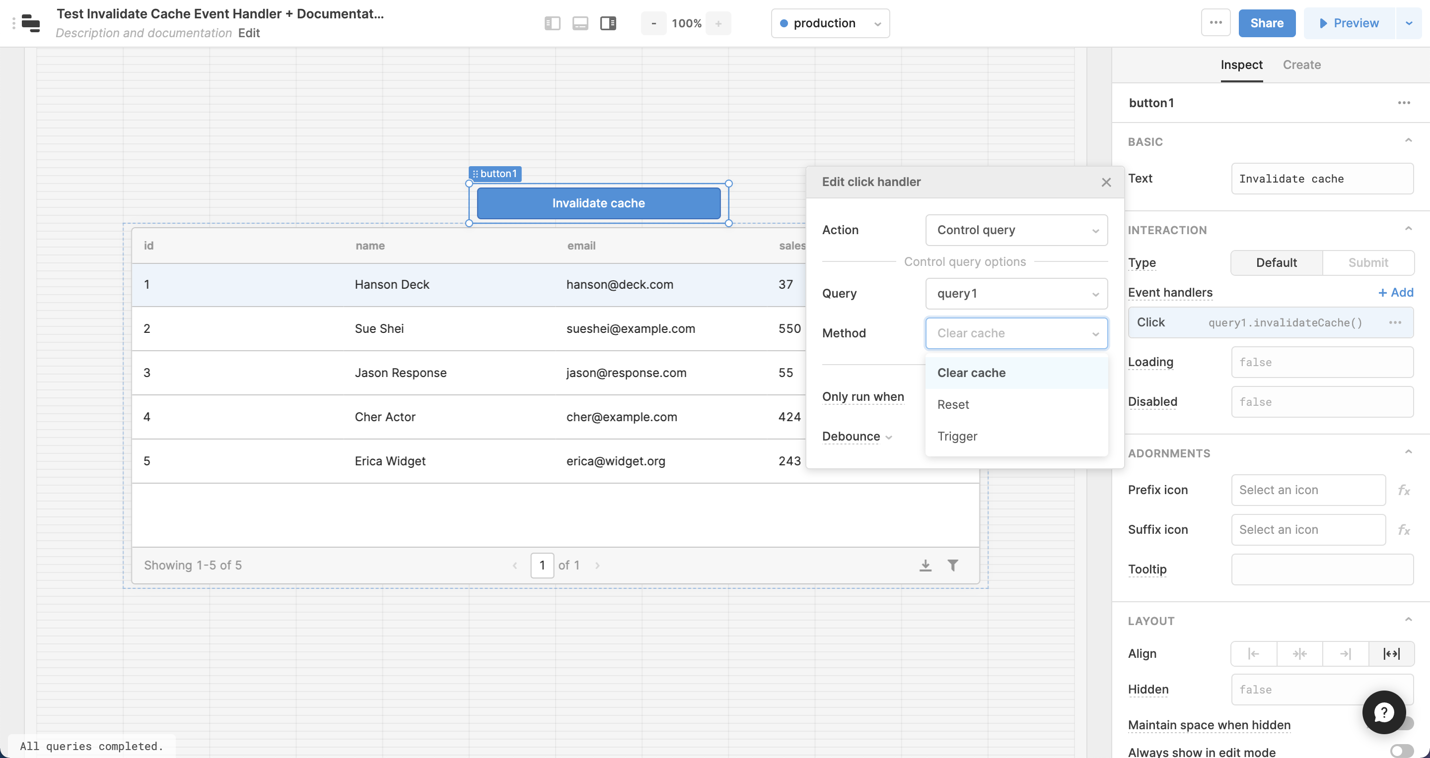Toggle the bottom panel layout icon
The height and width of the screenshot is (758, 1430).
click(x=580, y=23)
